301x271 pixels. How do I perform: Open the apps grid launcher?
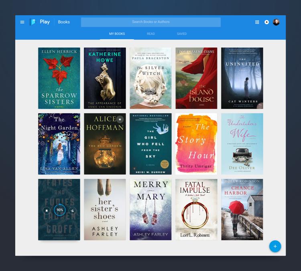tap(257, 22)
